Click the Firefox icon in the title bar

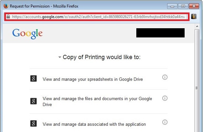6,6
